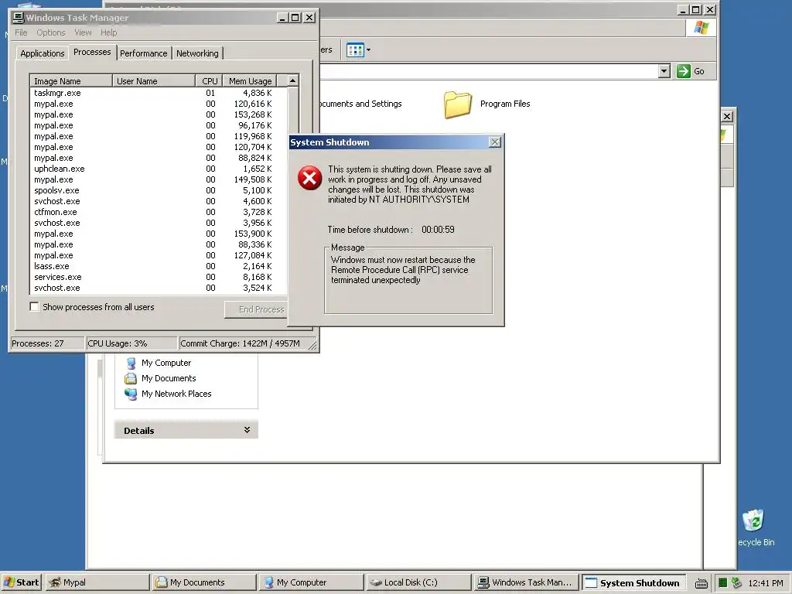Switch to the Local Disk (C:) taskbar button
The image size is (792, 594).
click(x=418, y=582)
